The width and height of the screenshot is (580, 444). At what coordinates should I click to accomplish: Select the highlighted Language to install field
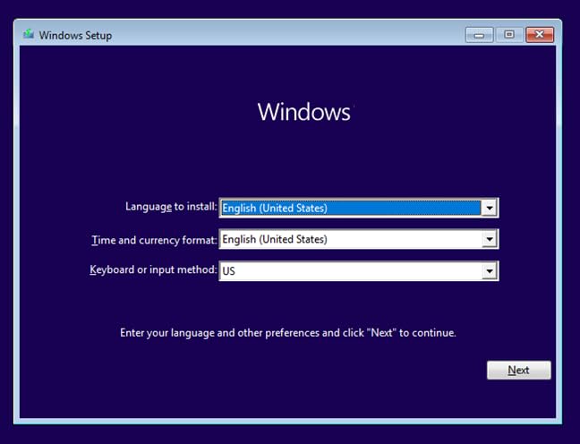pyautogui.click(x=358, y=208)
